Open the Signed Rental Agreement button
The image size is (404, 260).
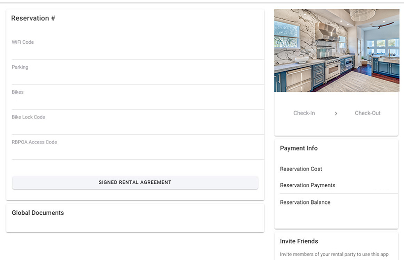pos(135,182)
